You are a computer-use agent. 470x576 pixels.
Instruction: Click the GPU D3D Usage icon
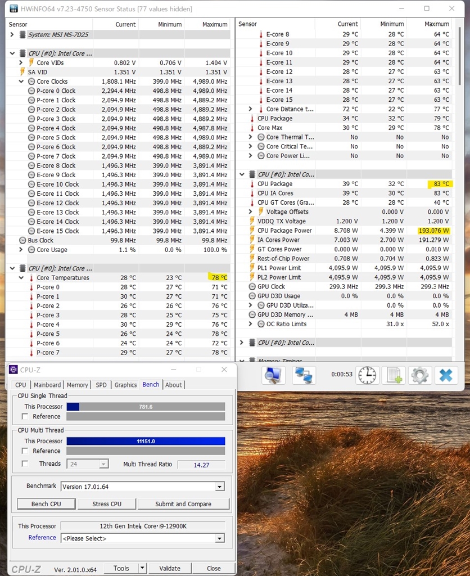252,296
